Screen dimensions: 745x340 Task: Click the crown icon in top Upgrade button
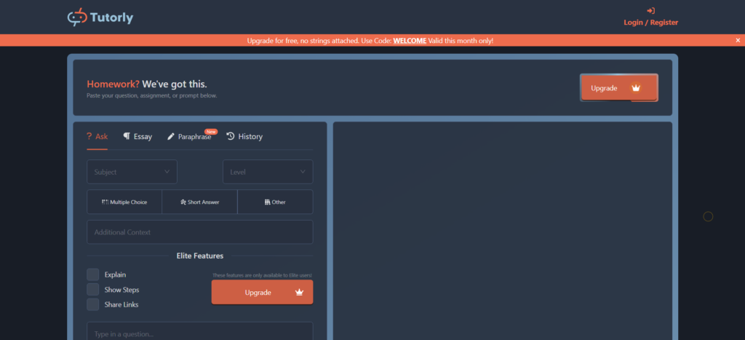pos(636,88)
